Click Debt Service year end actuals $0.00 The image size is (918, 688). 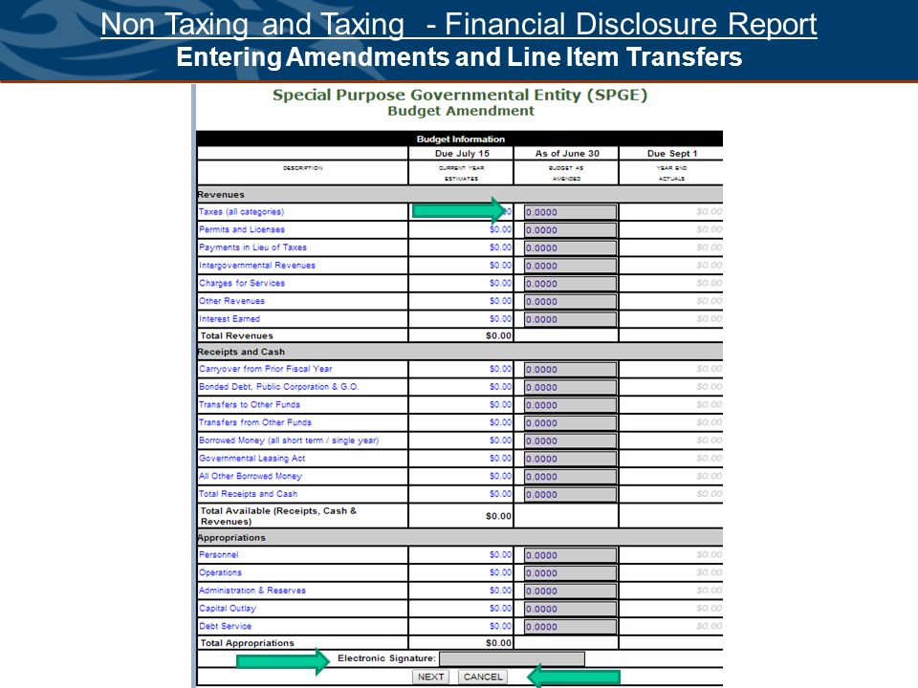[709, 626]
